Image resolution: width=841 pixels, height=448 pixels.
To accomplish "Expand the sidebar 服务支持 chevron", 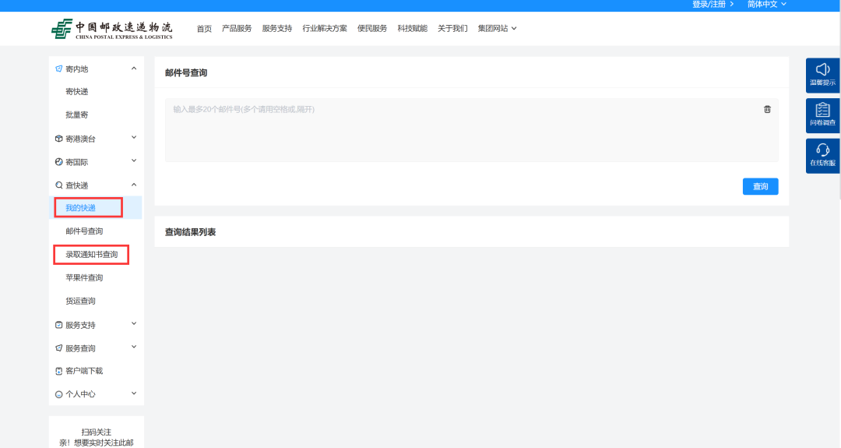I will (x=134, y=323).
